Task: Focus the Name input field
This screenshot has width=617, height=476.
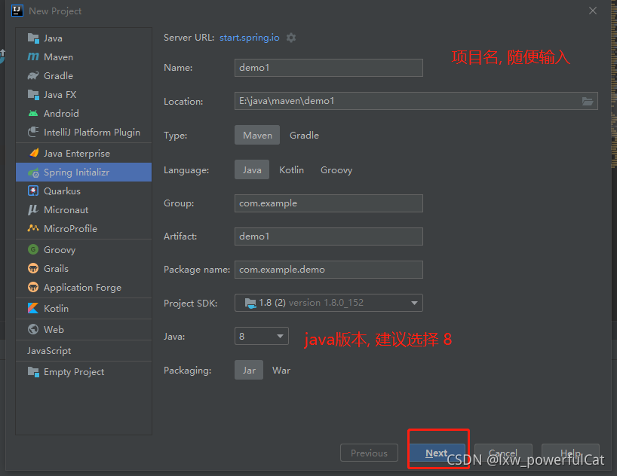Action: pos(329,68)
